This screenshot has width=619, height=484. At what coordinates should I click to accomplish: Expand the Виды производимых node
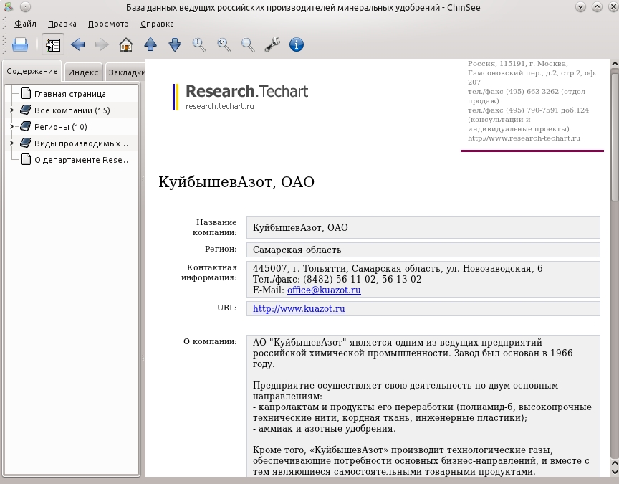click(11, 143)
